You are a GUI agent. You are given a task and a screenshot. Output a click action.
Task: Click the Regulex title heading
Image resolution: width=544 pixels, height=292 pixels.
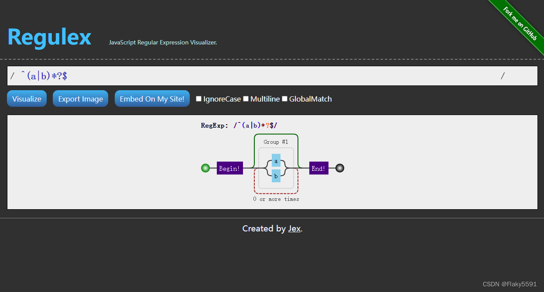(x=49, y=37)
